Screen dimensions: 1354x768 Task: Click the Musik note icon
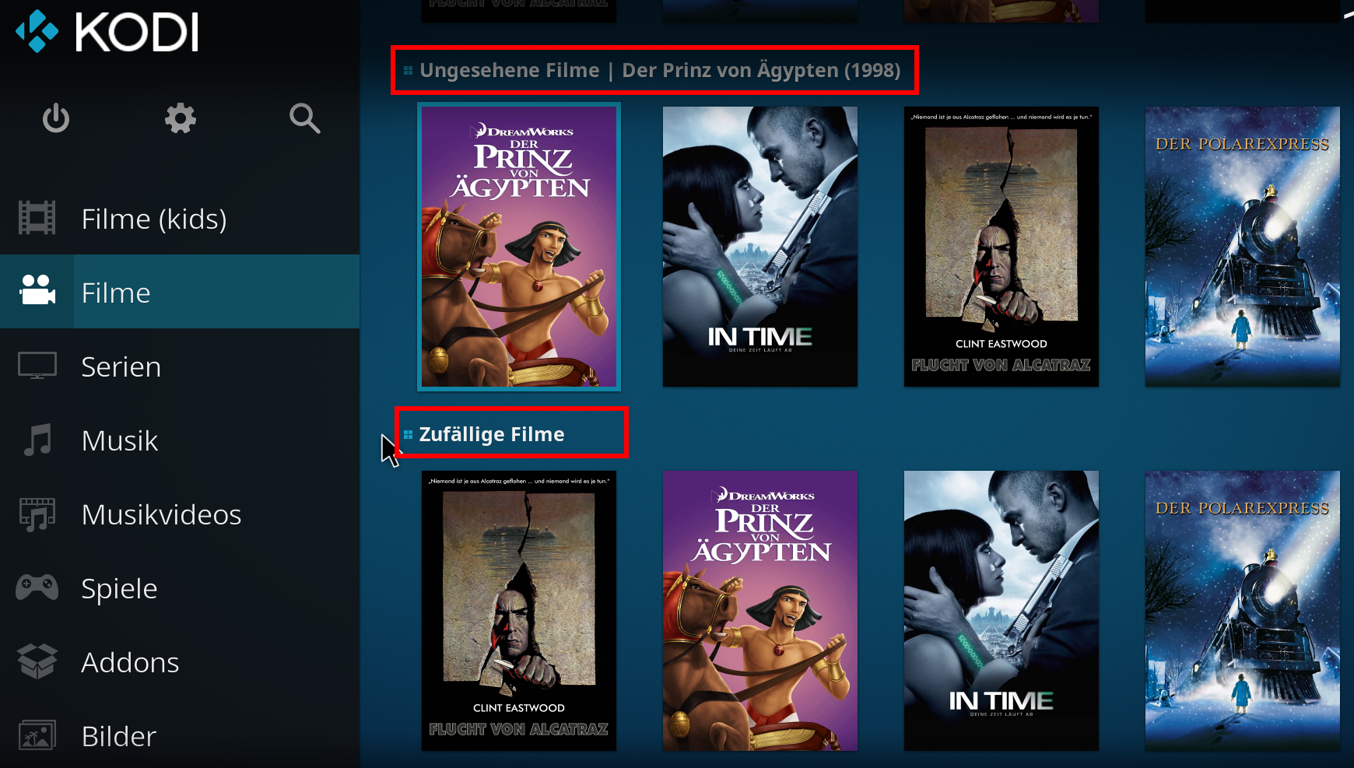click(37, 440)
